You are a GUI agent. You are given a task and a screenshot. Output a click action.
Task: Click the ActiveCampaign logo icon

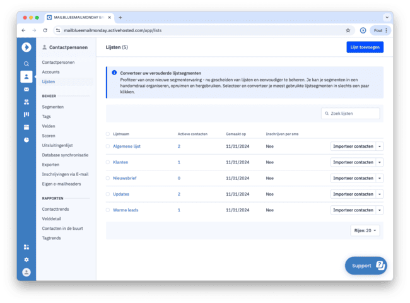click(26, 47)
